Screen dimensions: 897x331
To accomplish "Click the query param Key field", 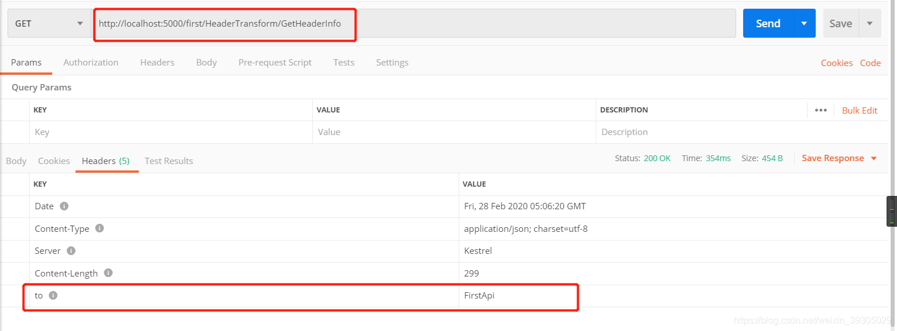I will coord(171,132).
